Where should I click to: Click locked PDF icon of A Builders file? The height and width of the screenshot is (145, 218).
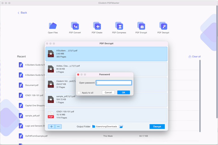click(x=51, y=54)
